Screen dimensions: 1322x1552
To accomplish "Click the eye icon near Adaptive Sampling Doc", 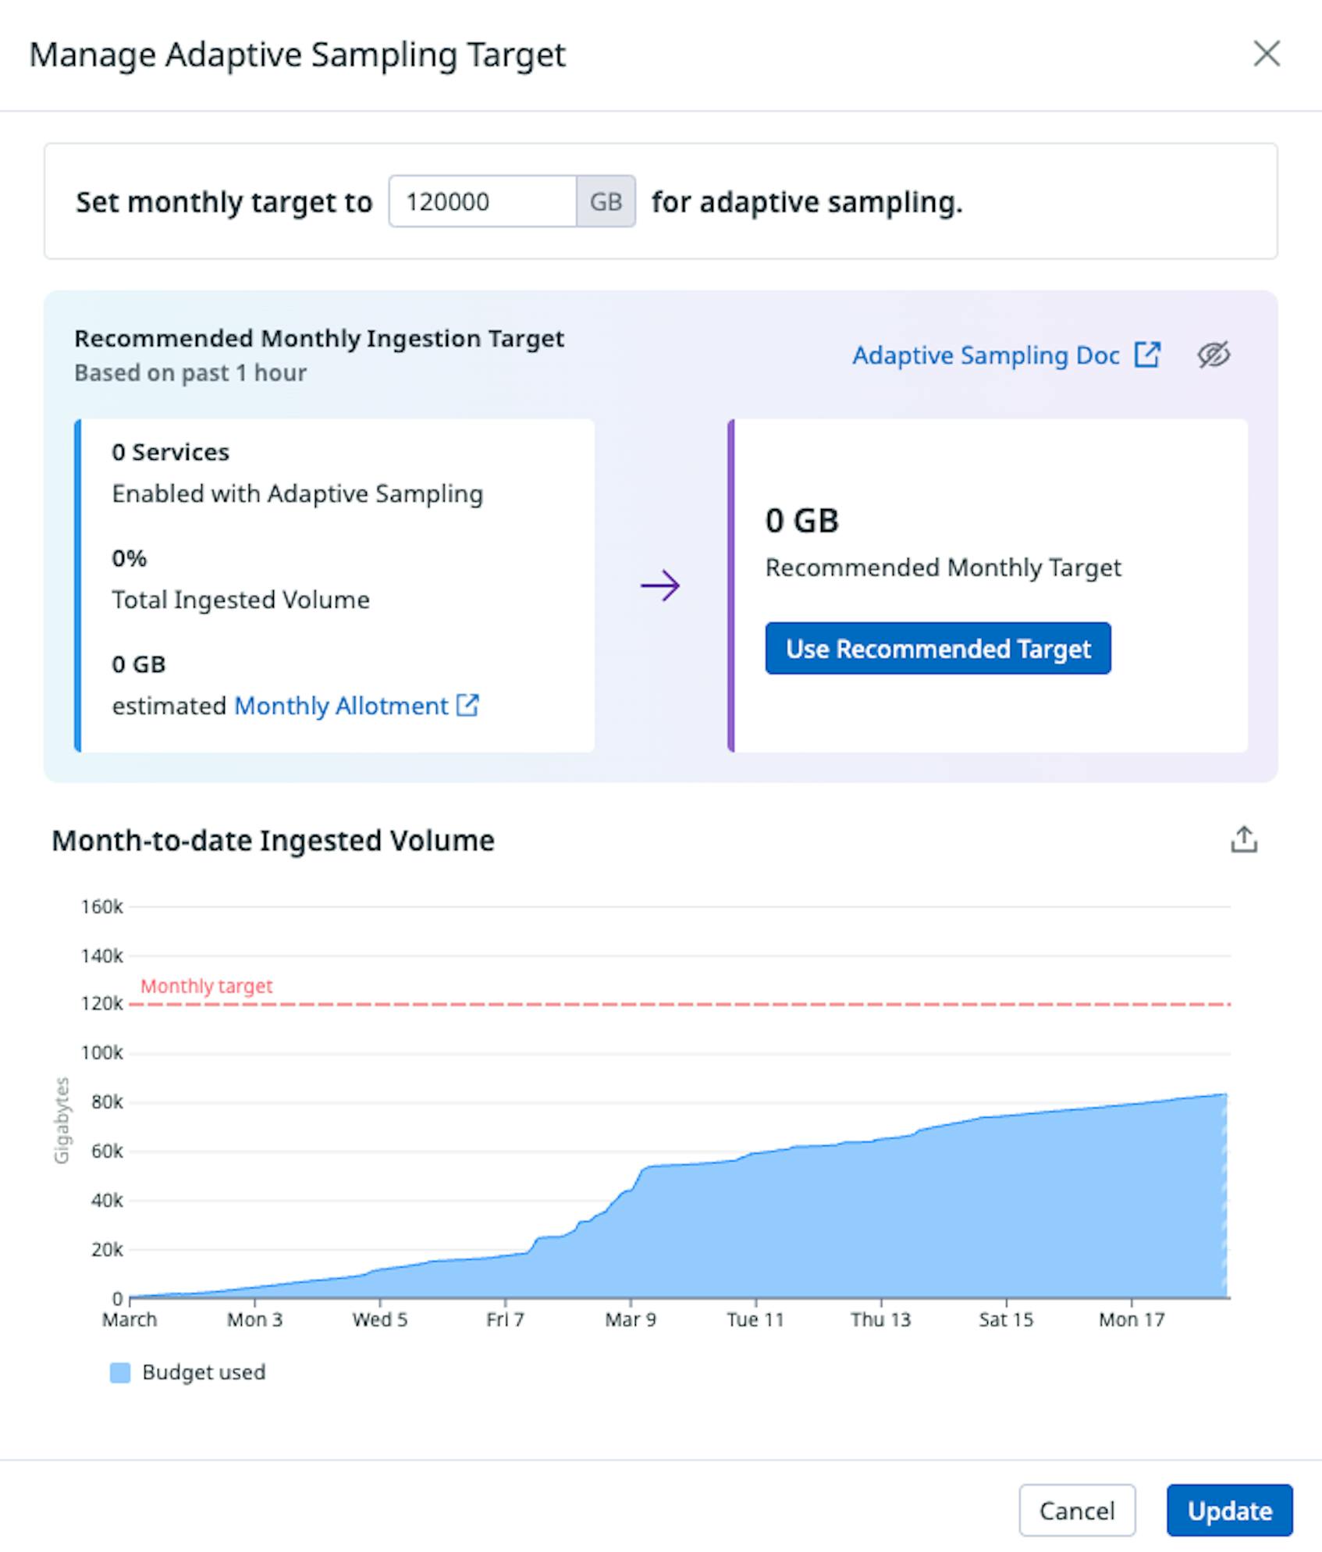I will tap(1215, 355).
